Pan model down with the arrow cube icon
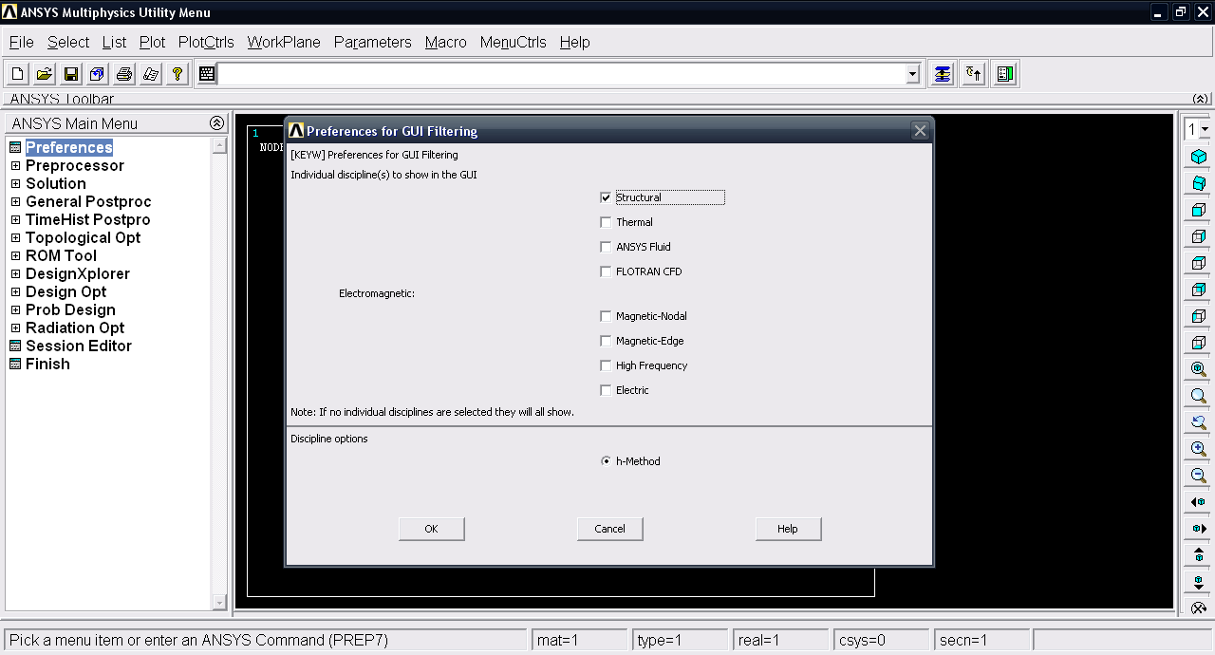This screenshot has width=1215, height=655. [x=1199, y=582]
